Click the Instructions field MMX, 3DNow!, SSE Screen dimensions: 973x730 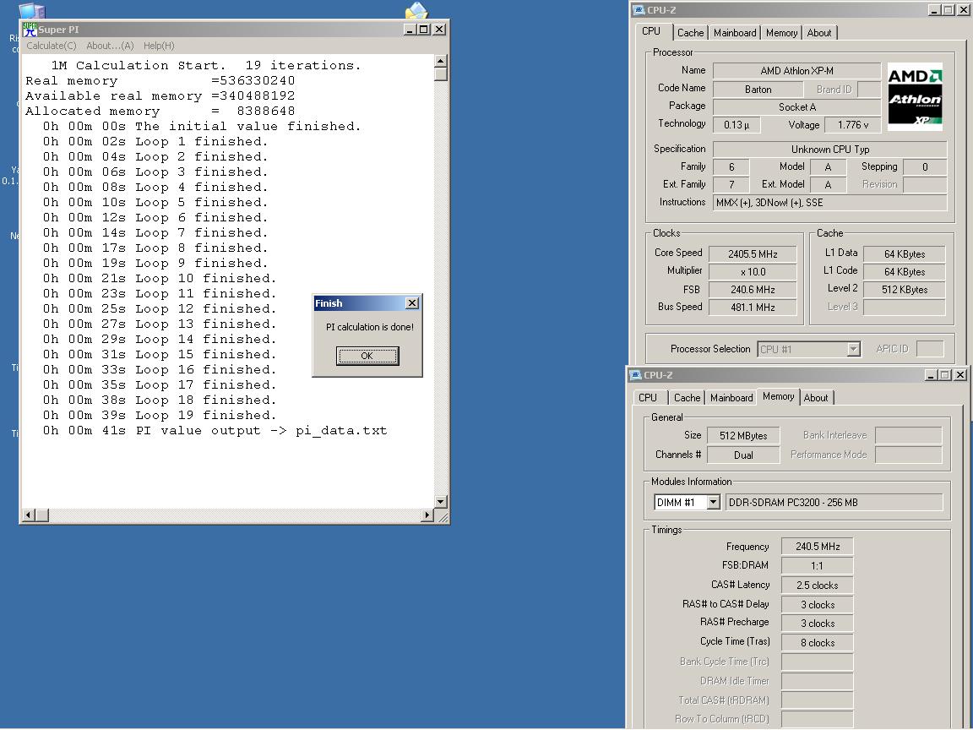pyautogui.click(x=830, y=203)
